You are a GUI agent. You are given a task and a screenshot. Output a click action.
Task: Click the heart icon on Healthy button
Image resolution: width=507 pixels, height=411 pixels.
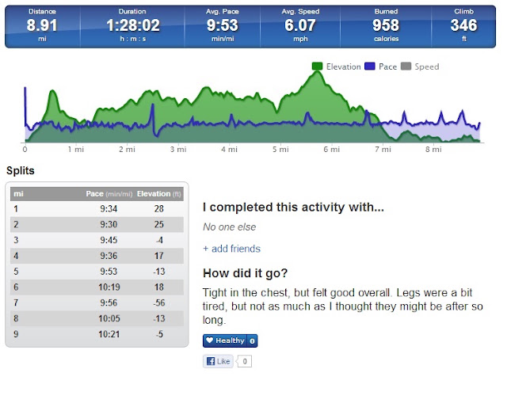point(209,341)
